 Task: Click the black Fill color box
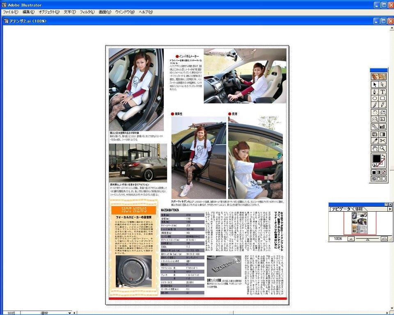point(376,159)
